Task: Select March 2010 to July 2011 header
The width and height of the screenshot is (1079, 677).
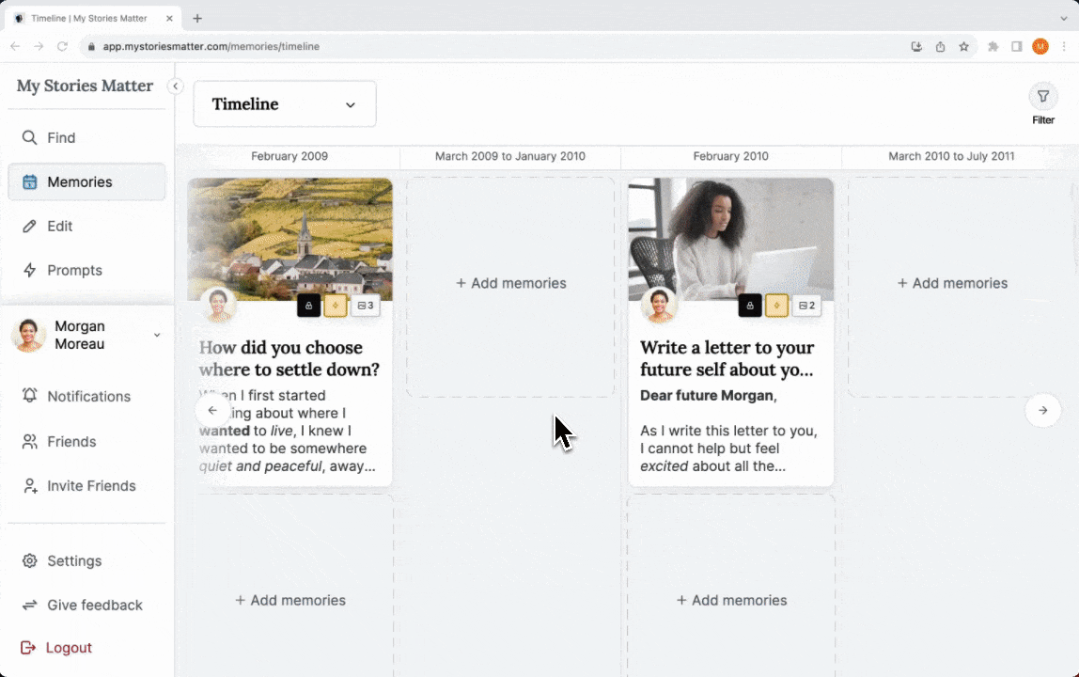Action: point(951,156)
